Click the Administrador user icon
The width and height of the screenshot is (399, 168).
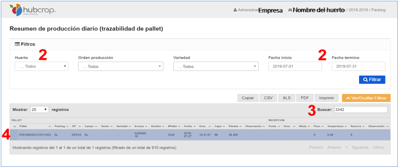235,10
